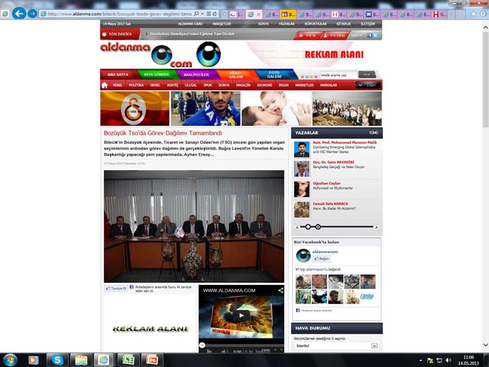Click the Yazarlar slider right arrow
Viewport: 489px width, 367px height.
pos(377,227)
